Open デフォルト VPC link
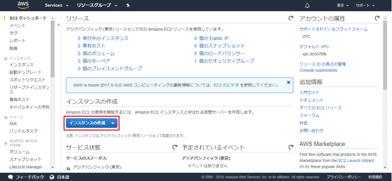 314,47
